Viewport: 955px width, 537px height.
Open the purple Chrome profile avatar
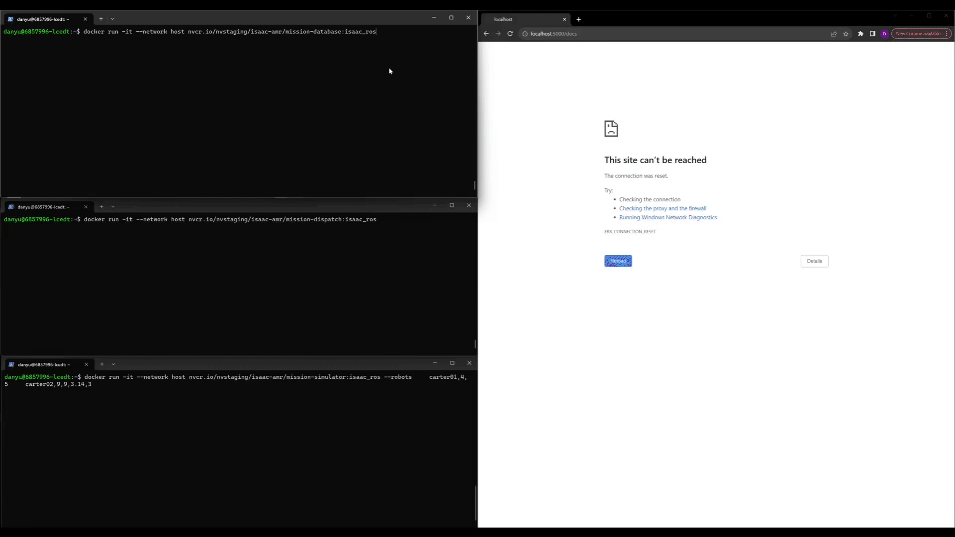click(x=884, y=34)
